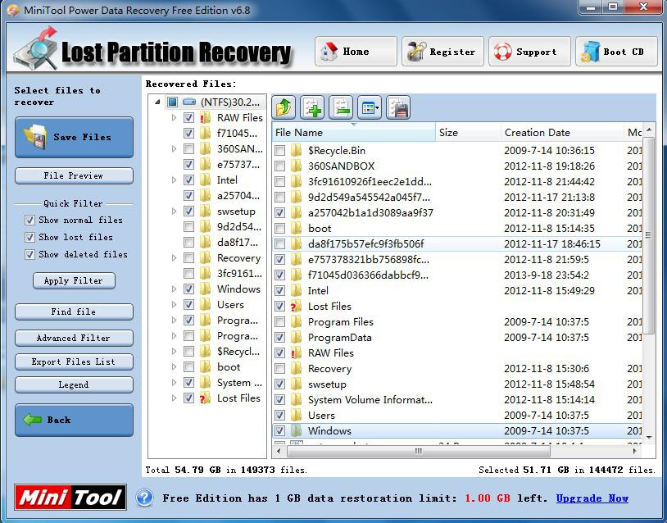Open the Support button

[529, 52]
